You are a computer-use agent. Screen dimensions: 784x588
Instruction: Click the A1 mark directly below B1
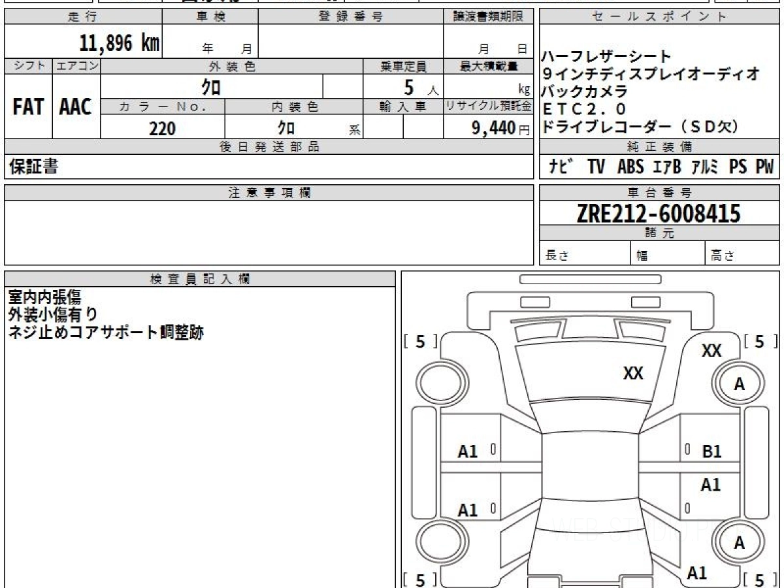click(x=710, y=485)
